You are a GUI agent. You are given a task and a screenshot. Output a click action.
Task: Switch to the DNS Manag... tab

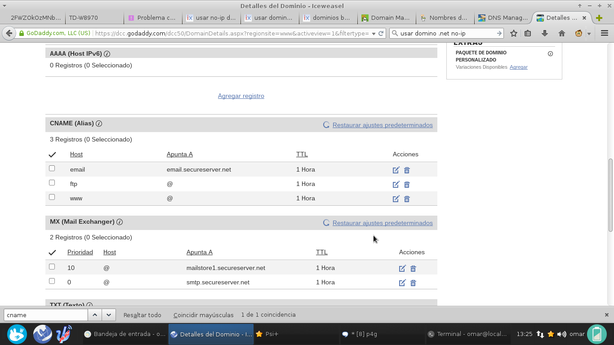503,18
